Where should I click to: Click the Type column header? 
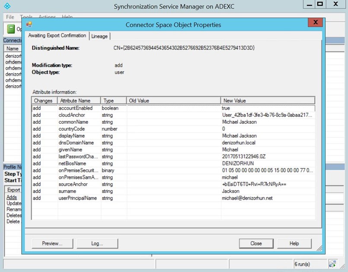click(x=113, y=101)
